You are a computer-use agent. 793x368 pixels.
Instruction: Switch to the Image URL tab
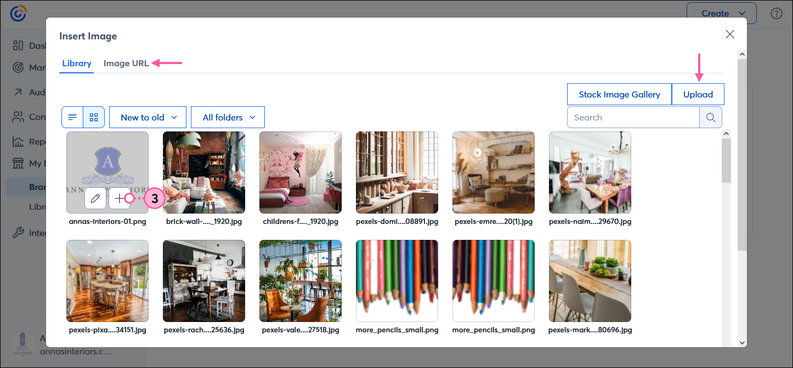coord(126,63)
